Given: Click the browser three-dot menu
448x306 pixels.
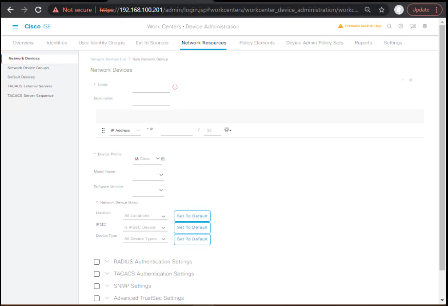Looking at the screenshot, I should [436, 10].
